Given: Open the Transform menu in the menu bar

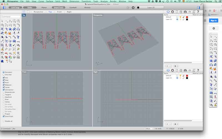Looking at the screenshot, I should pos(86,1).
